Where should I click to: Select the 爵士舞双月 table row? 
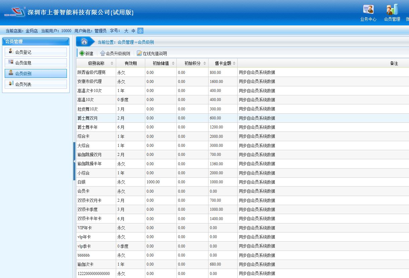point(88,118)
